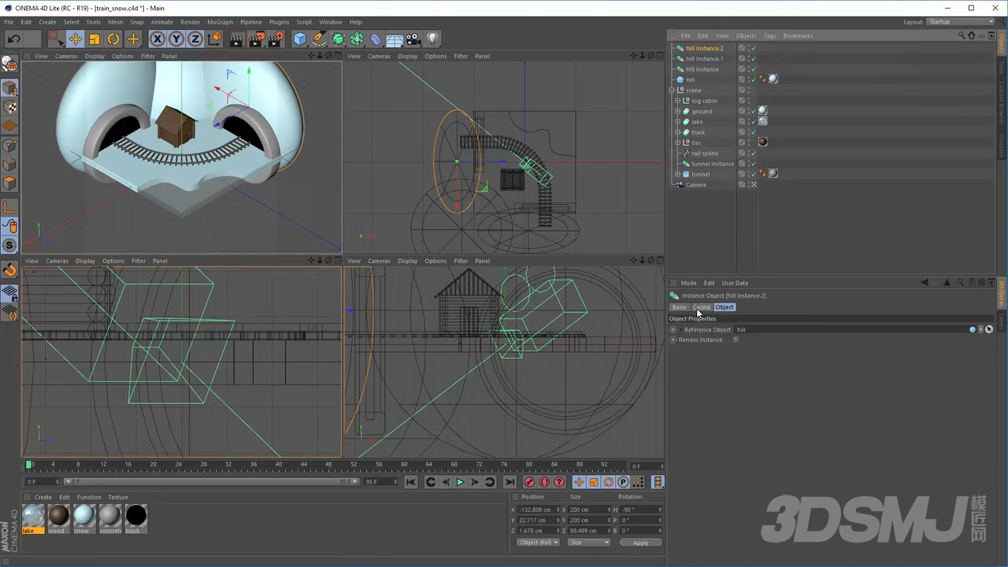Viewport: 1008px width, 567px height.
Task: Toggle the X axis lock
Action: coord(157,39)
